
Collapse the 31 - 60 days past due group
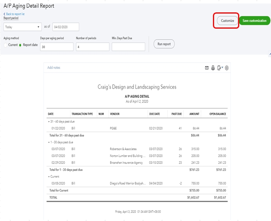pos(49,121)
